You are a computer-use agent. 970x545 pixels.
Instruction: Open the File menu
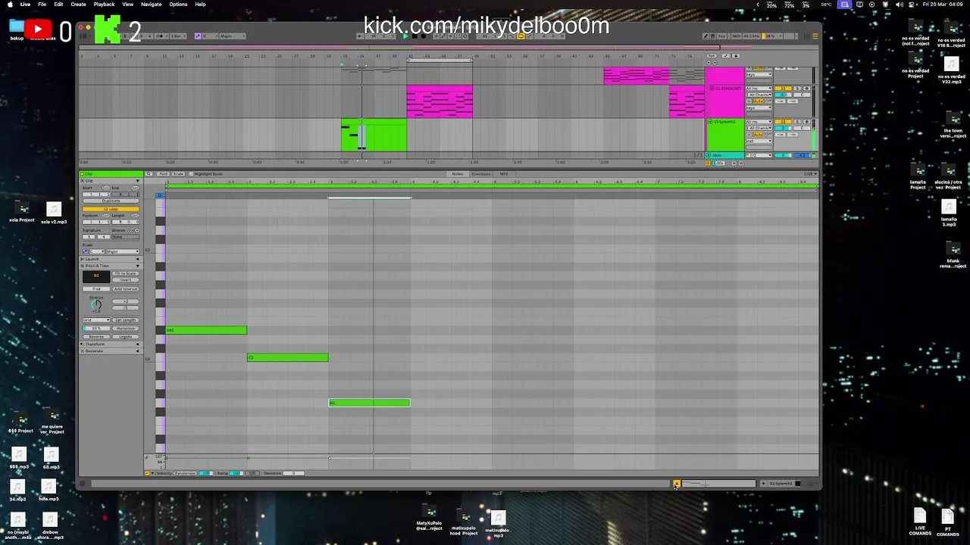(42, 4)
